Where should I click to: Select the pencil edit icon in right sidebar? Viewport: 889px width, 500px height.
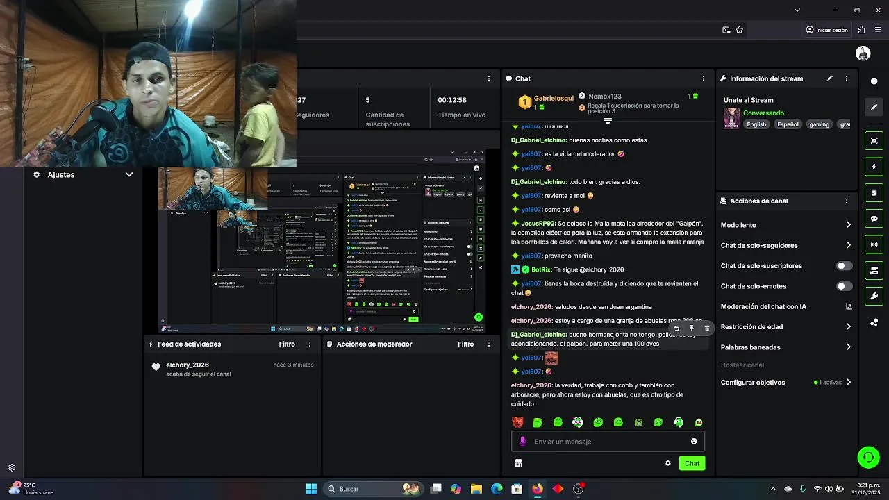[x=874, y=107]
